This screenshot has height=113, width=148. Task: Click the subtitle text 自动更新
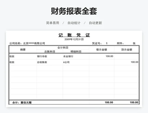pos(95,23)
